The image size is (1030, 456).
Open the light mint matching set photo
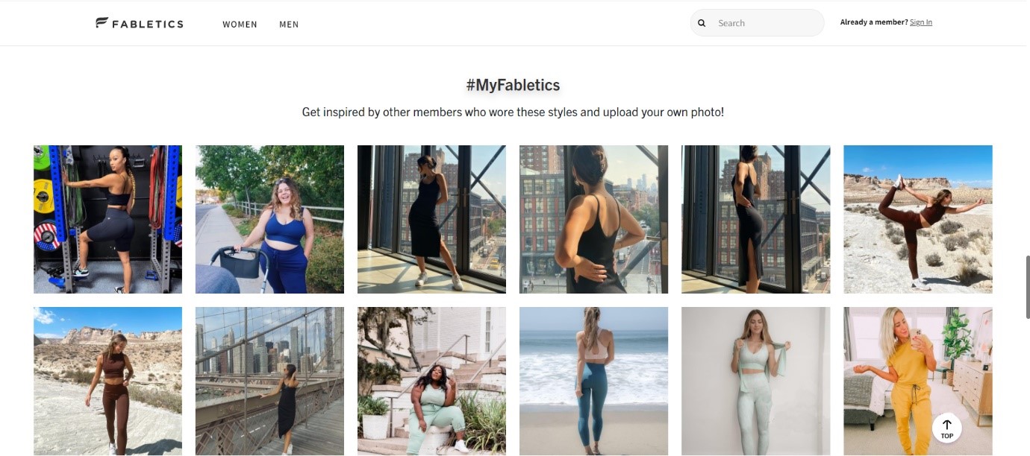(755, 381)
